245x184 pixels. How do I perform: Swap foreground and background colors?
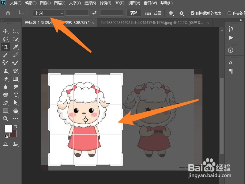16,126
